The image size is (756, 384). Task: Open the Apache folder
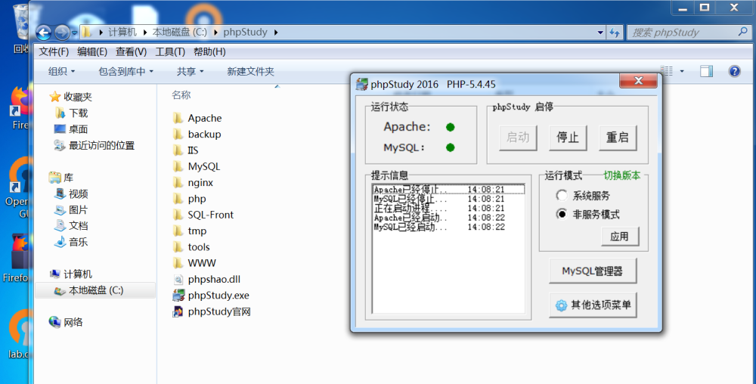(x=204, y=118)
